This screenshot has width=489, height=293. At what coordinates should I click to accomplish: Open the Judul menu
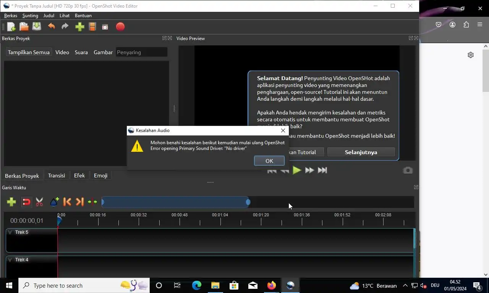tap(49, 16)
